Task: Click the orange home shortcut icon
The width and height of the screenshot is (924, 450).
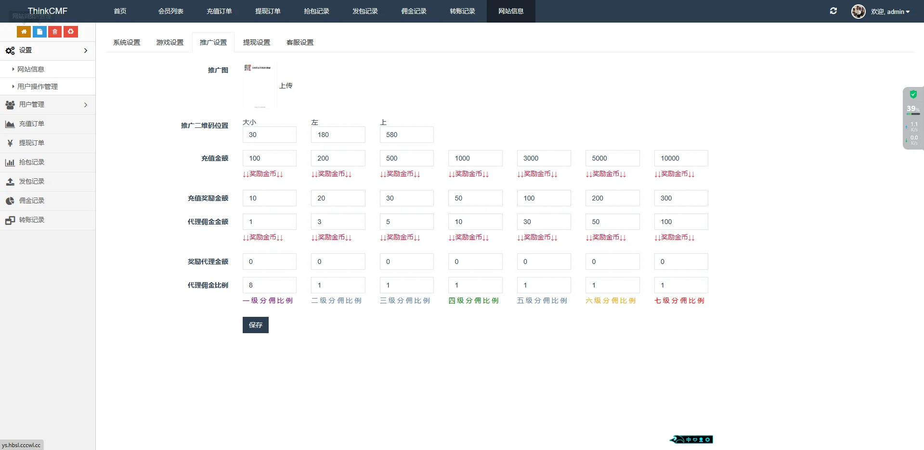Action: 24,32
